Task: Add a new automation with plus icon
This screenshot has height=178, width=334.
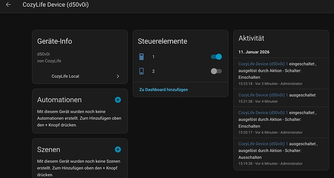Action: click(118, 100)
